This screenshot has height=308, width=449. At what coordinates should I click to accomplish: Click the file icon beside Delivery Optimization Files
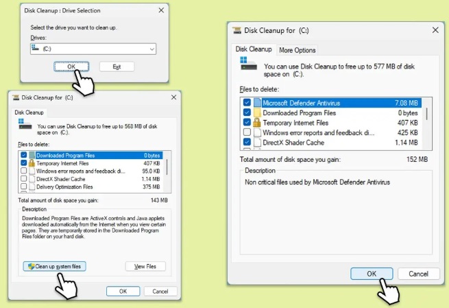[32, 186]
